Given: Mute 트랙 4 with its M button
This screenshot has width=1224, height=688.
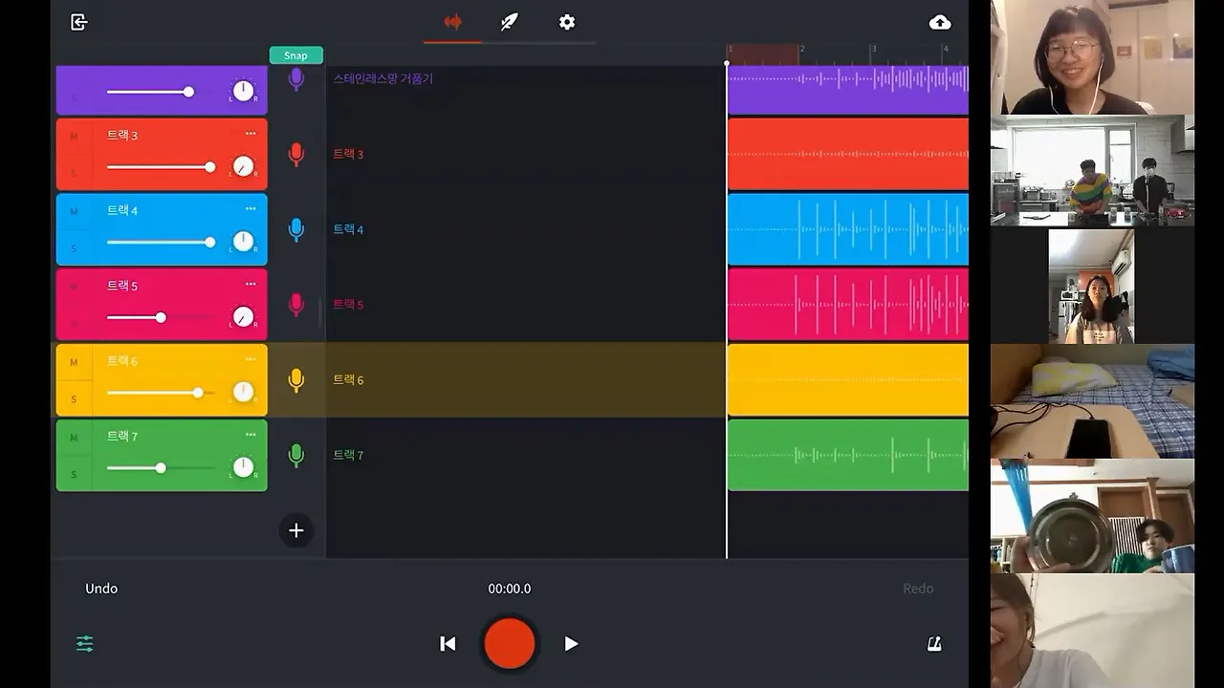Looking at the screenshot, I should click(x=74, y=211).
